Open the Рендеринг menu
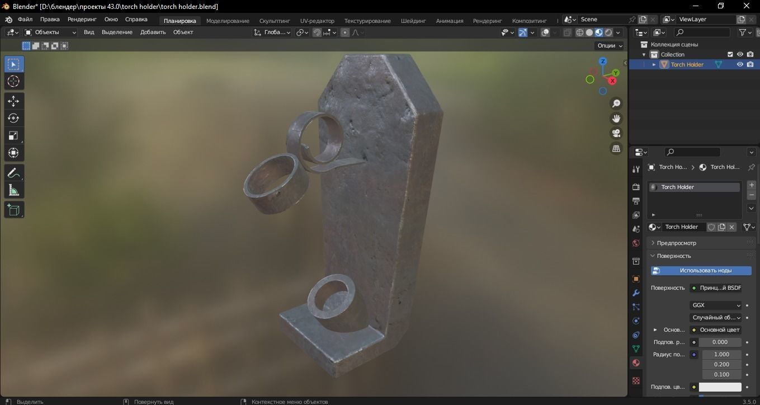The width and height of the screenshot is (760, 405). tap(82, 20)
